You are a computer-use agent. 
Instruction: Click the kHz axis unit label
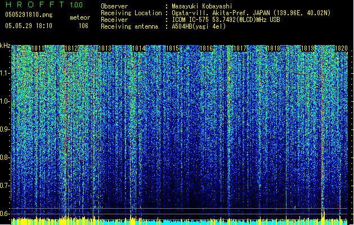click(x=5, y=46)
